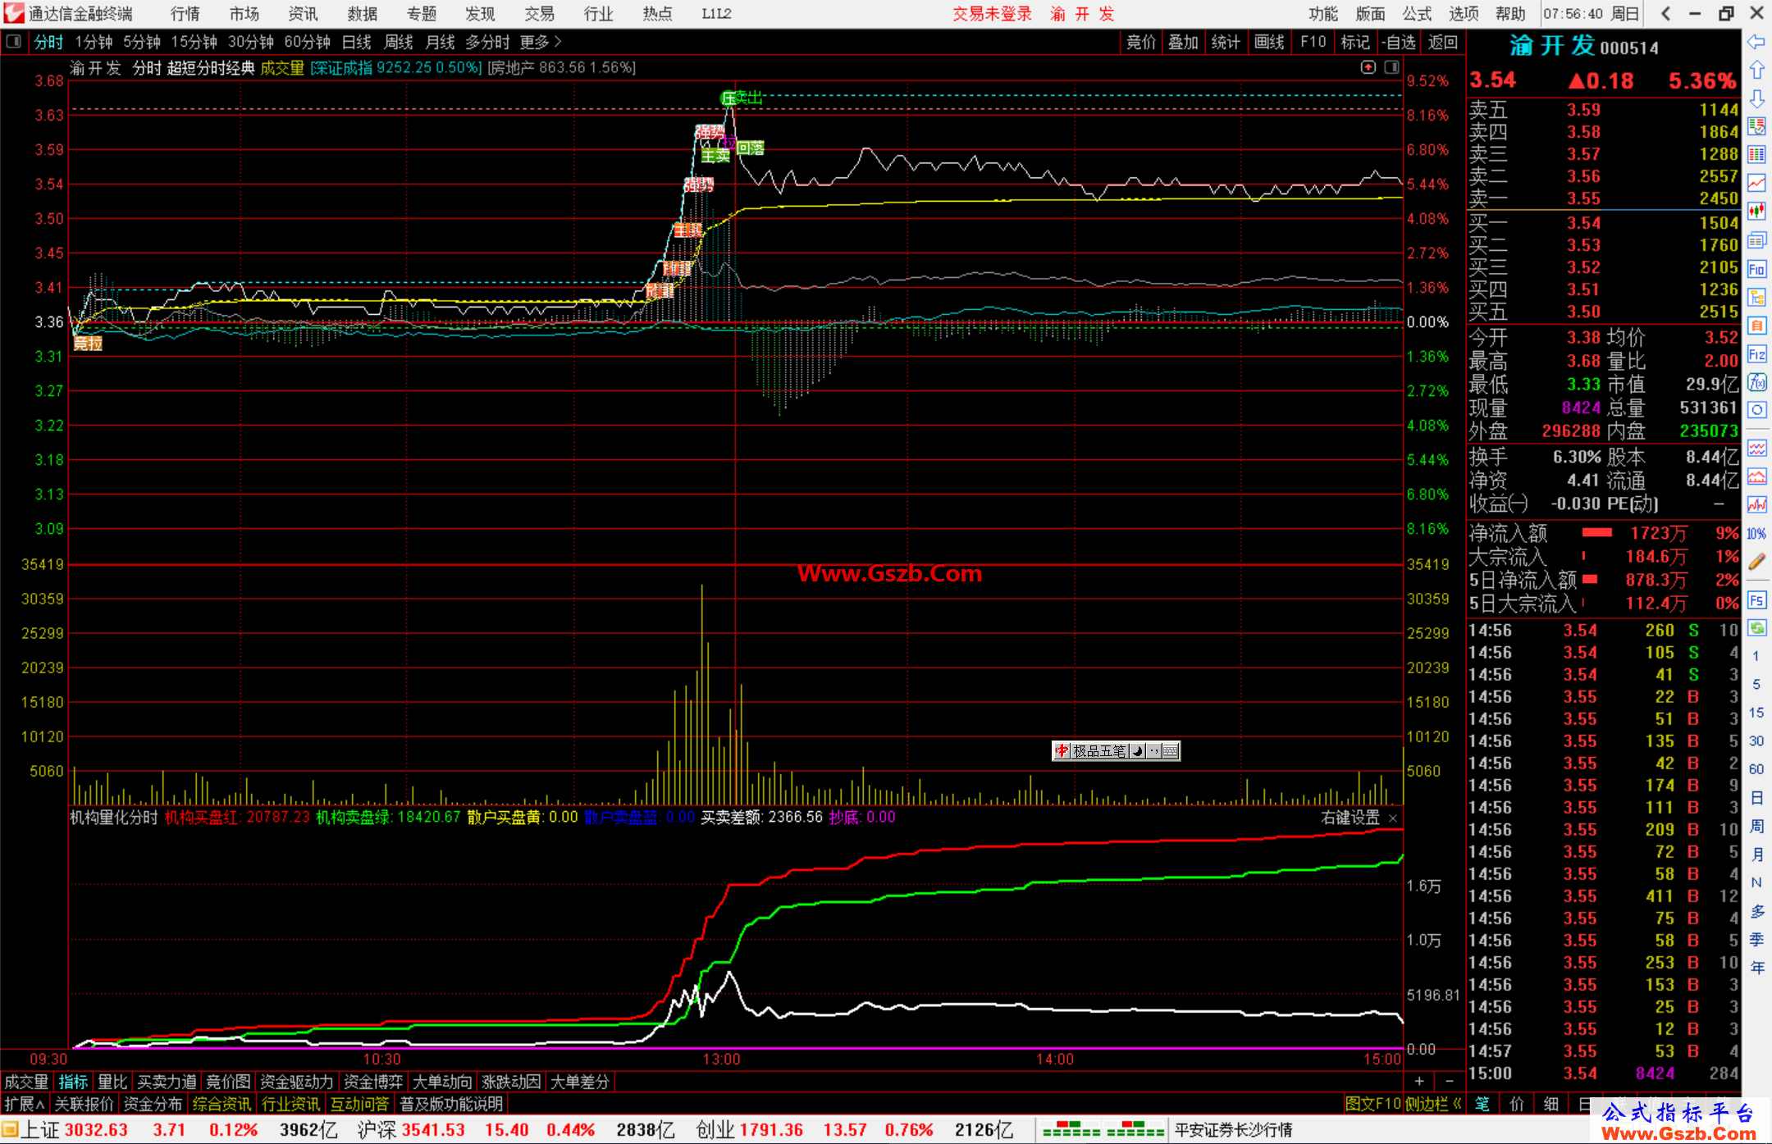Click the FS icon in right sidebar
1772x1144 pixels.
pyautogui.click(x=1756, y=600)
